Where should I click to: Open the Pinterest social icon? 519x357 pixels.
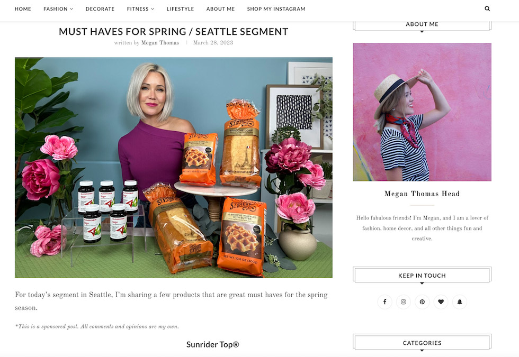(x=422, y=302)
